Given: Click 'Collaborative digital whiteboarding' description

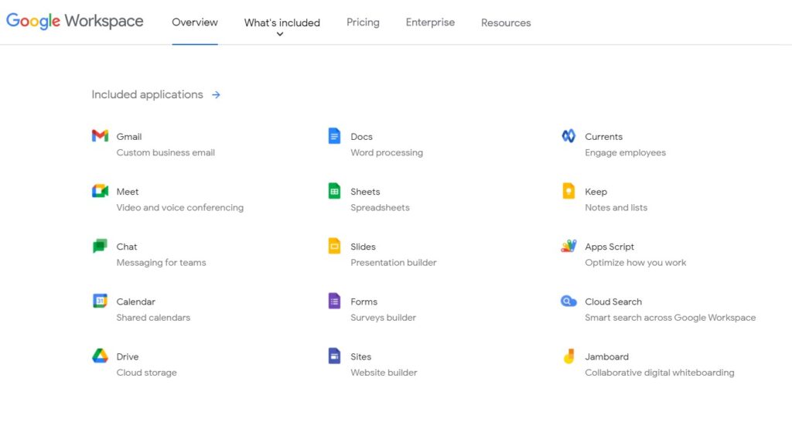Looking at the screenshot, I should 660,373.
